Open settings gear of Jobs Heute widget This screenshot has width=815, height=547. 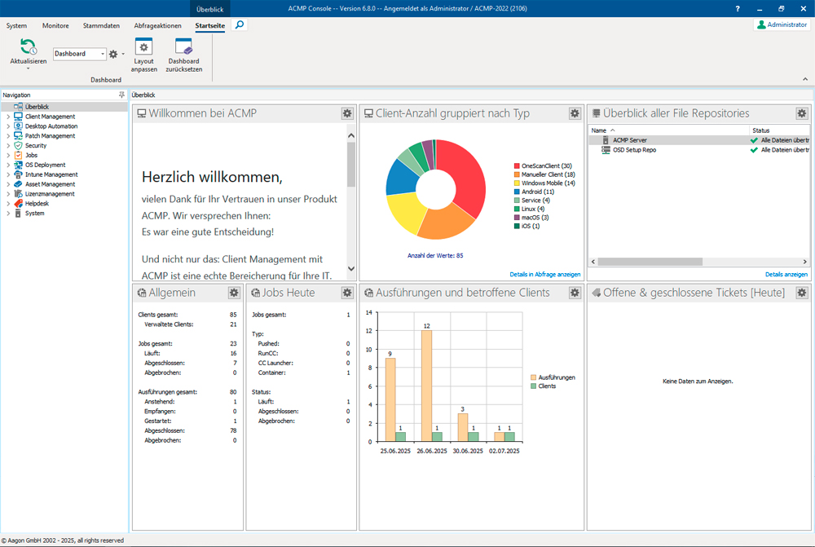point(347,293)
